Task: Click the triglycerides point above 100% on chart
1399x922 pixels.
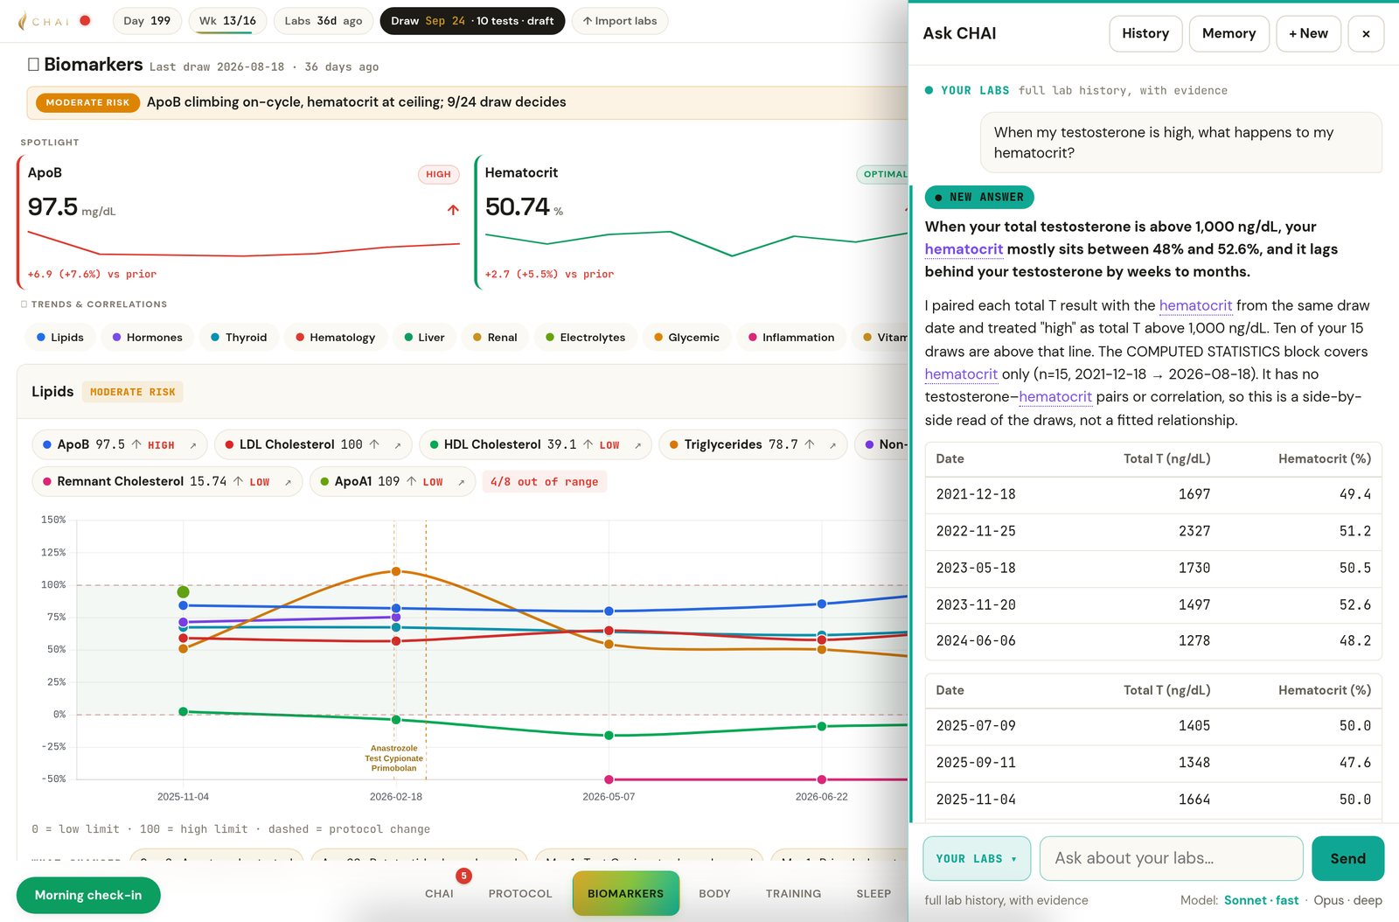Action: 395,571
